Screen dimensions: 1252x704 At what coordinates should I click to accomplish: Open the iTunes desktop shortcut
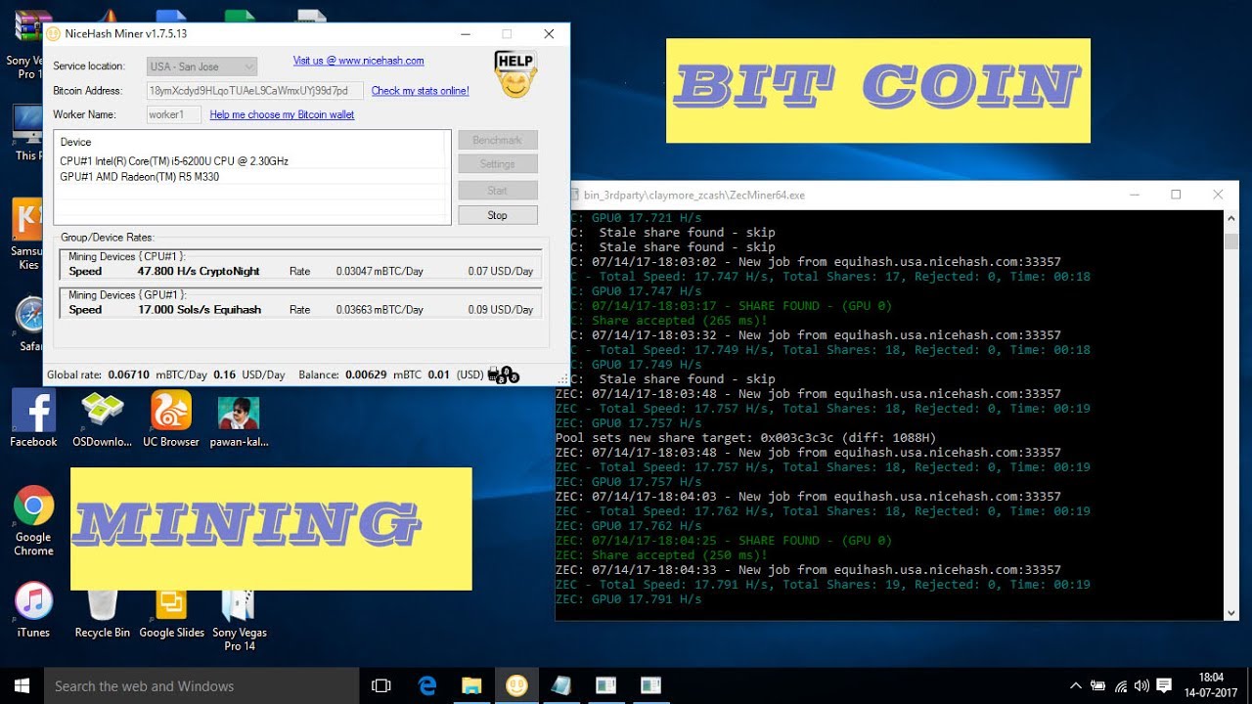pyautogui.click(x=33, y=610)
